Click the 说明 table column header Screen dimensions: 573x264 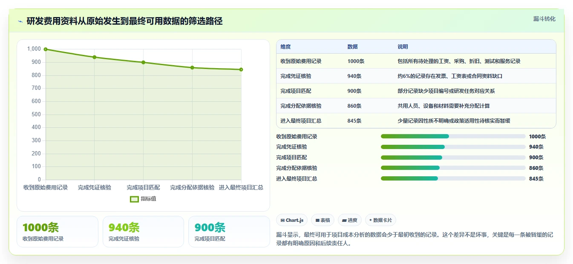coord(403,47)
